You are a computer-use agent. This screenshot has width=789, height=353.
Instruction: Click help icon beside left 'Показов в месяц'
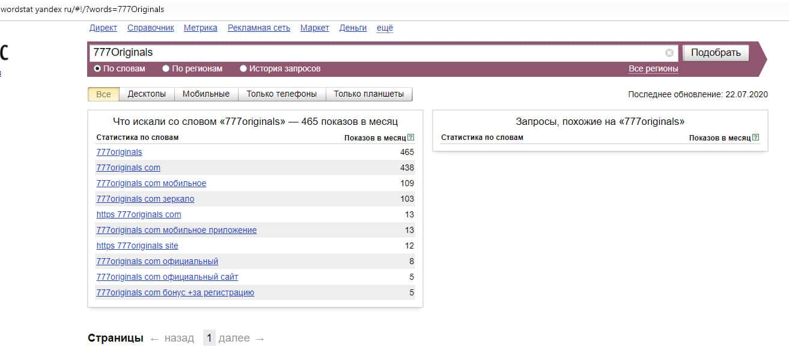[410, 137]
